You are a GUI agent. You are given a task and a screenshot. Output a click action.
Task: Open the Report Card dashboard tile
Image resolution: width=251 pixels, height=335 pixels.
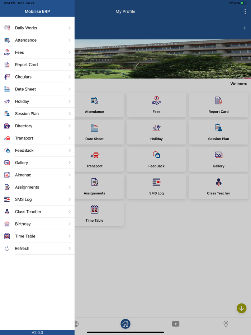[218, 105]
